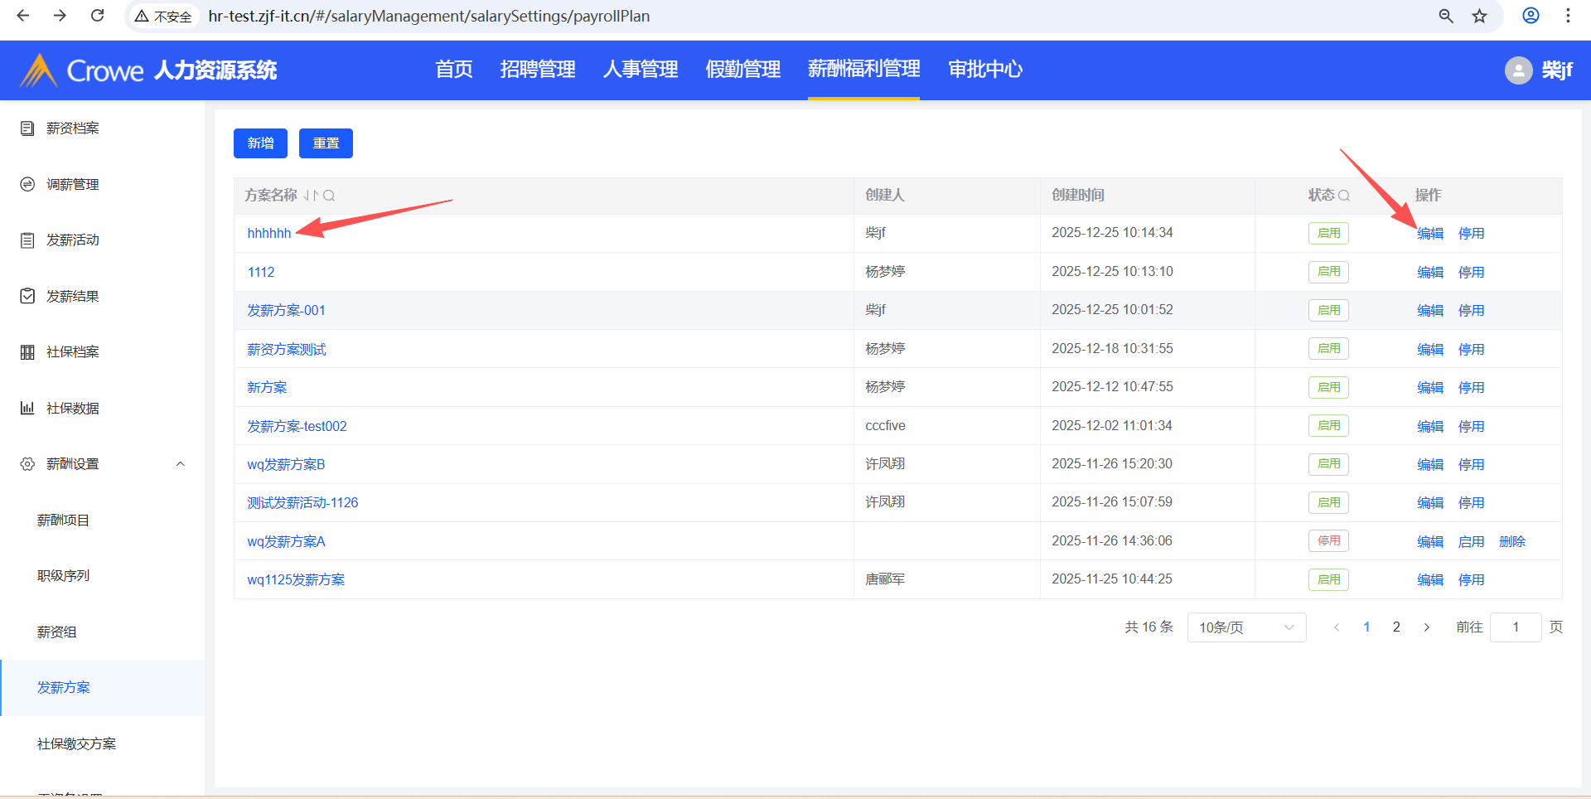This screenshot has height=799, width=1591.
Task: Open the 状态 column filter search icon
Action: click(x=1344, y=196)
